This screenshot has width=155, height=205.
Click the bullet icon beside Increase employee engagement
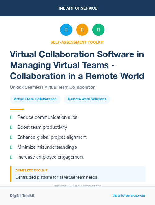tap(11, 157)
